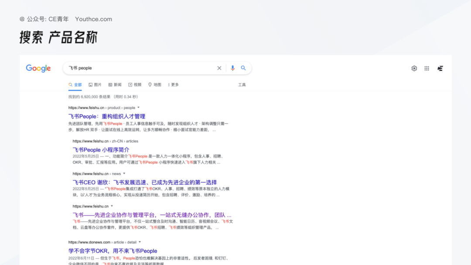Screen dimensions: 471x265
Task: Open result 学不会字节OKR，用不来飞书People
Action: 113,251
